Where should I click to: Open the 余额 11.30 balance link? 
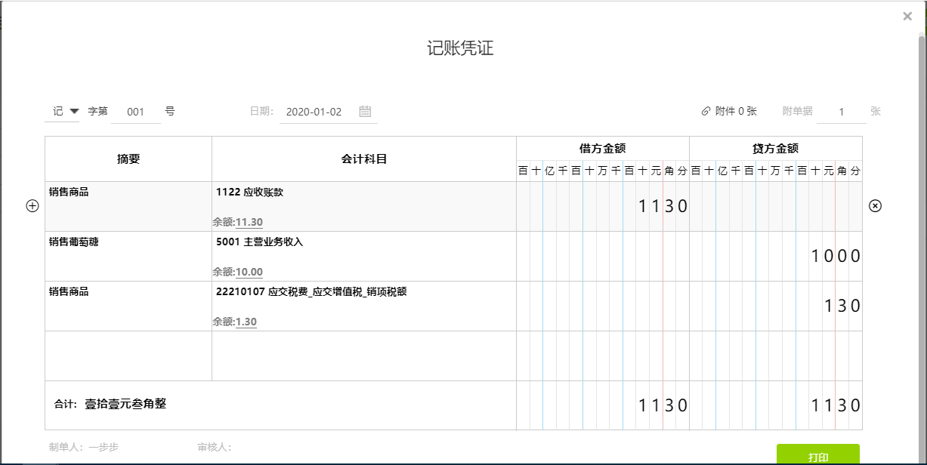coord(249,223)
